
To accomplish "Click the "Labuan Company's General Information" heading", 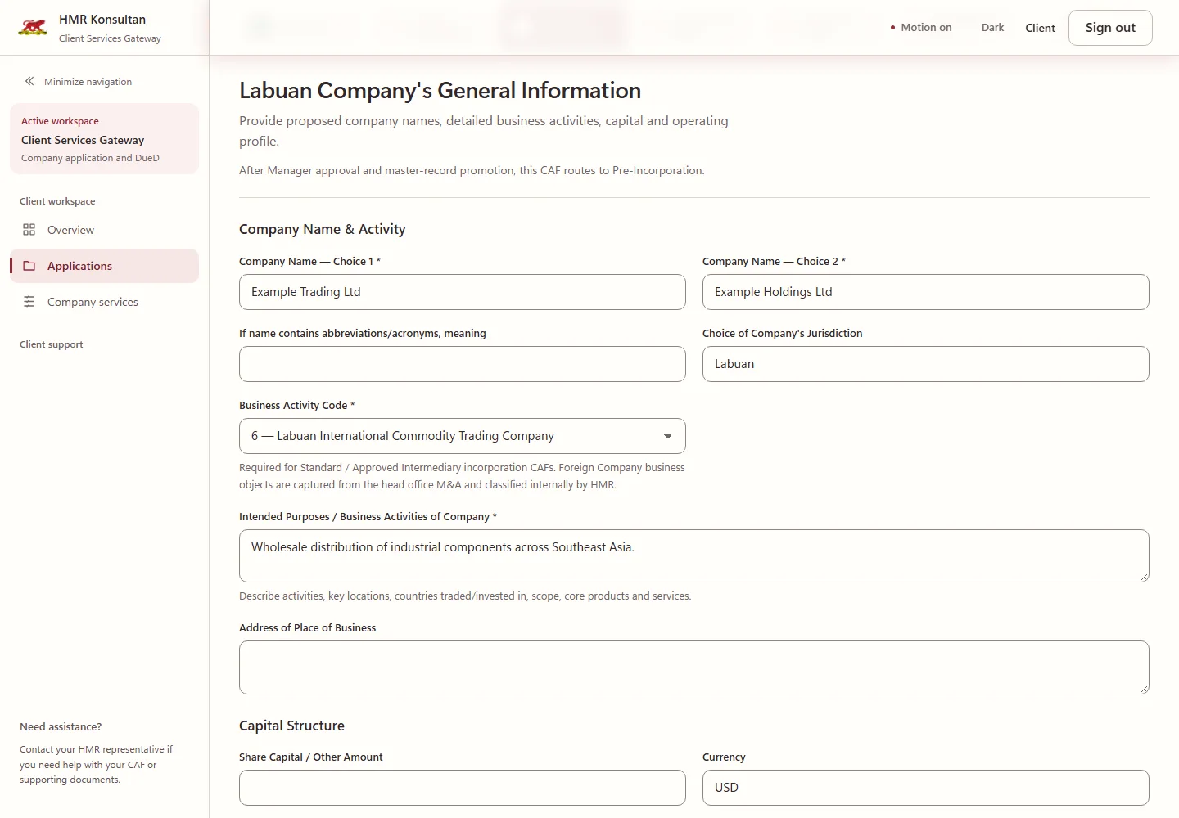I will click(440, 91).
